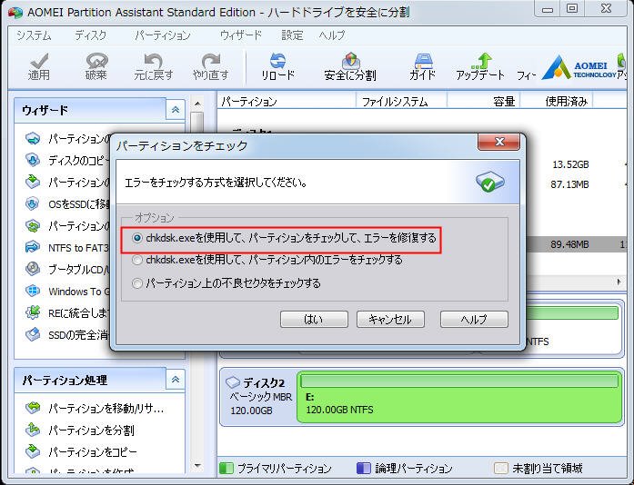Image resolution: width=634 pixels, height=485 pixels.
Task: Click the AOMEI Technology logo
Action: 579,67
